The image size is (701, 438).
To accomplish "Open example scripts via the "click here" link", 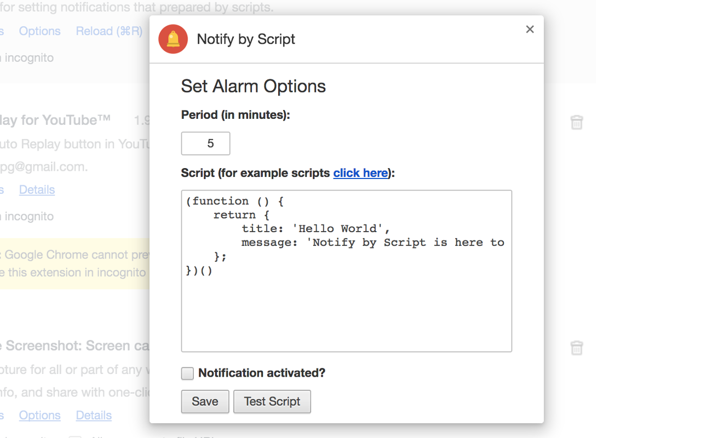I will pyautogui.click(x=360, y=172).
